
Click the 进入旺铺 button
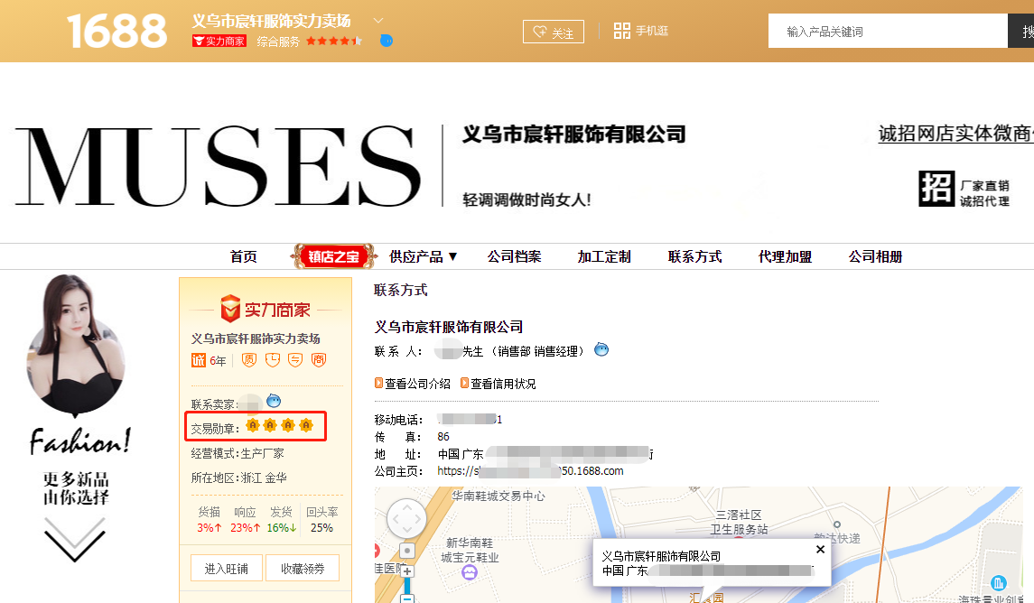(x=226, y=568)
